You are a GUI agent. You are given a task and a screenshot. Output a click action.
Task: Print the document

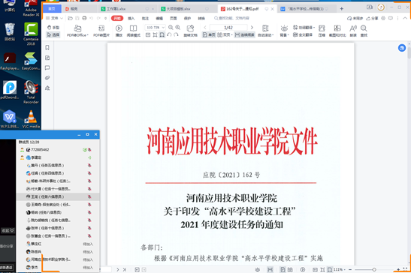click(84, 18)
